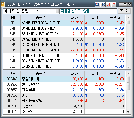Click the pin window icon

[x=103, y=5]
